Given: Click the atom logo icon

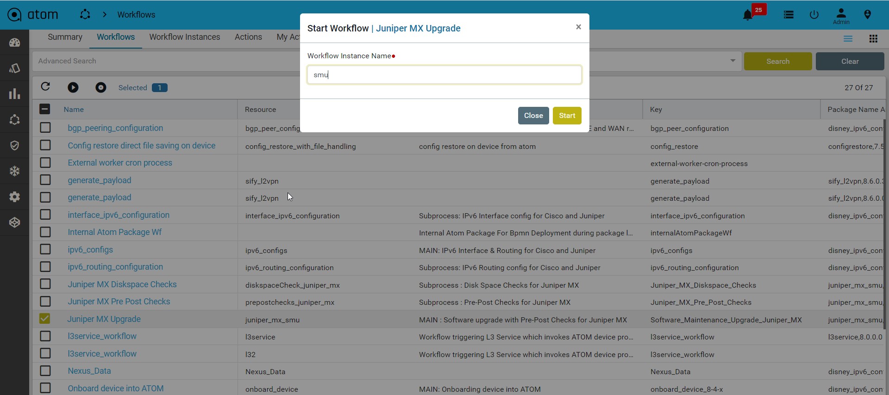Looking at the screenshot, I should click(15, 15).
